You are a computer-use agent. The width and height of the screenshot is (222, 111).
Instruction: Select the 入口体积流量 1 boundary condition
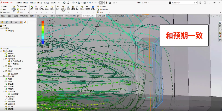pyautogui.click(x=15, y=61)
